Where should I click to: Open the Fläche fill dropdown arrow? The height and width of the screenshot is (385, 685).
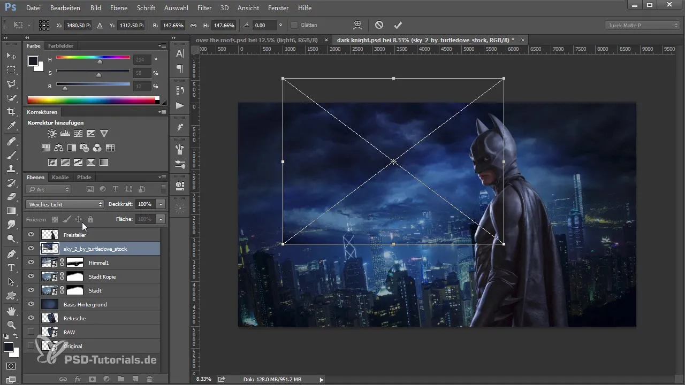pos(161,219)
